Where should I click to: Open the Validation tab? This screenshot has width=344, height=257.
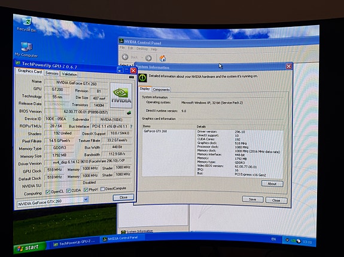click(69, 74)
